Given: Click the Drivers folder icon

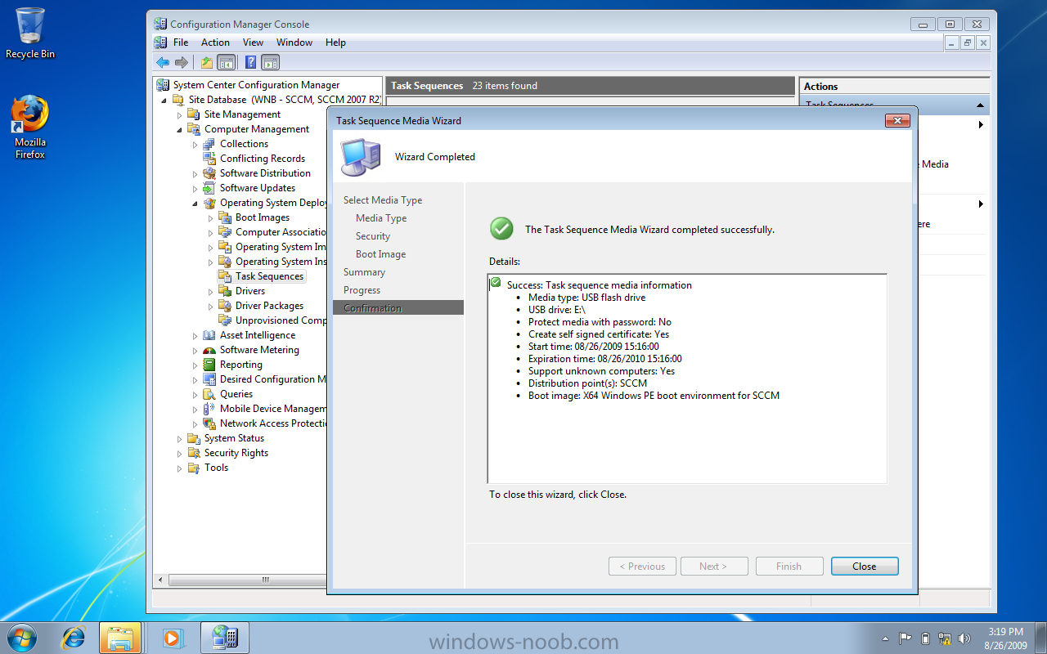Looking at the screenshot, I should (225, 291).
